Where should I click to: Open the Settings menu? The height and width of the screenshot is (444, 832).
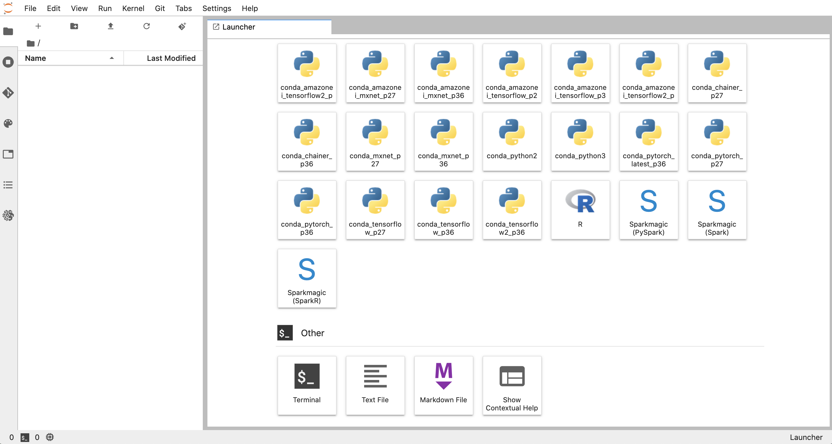(217, 8)
